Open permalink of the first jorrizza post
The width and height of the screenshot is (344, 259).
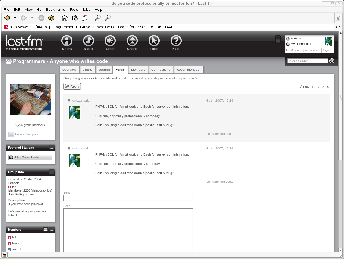tap(213, 134)
